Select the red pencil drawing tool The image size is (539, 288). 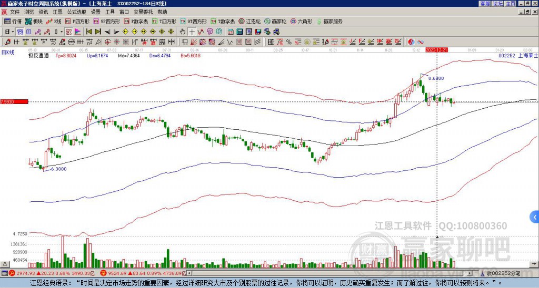pos(7,42)
